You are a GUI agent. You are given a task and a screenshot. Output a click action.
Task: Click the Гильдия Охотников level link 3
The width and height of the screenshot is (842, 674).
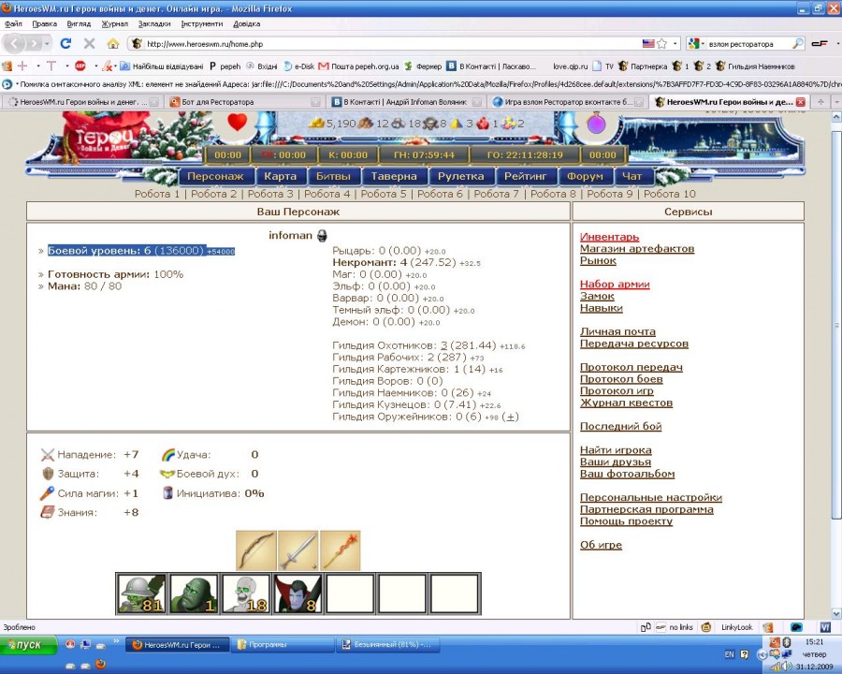pos(444,345)
